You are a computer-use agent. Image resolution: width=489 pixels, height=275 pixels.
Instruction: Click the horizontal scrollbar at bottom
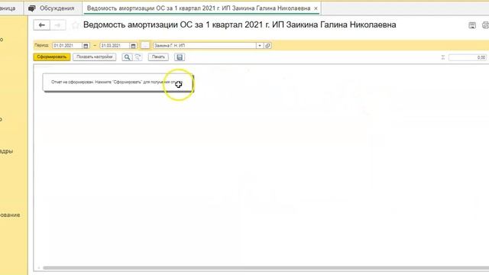[x=266, y=268]
